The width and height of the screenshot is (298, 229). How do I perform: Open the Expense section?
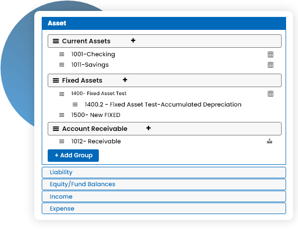pyautogui.click(x=164, y=209)
